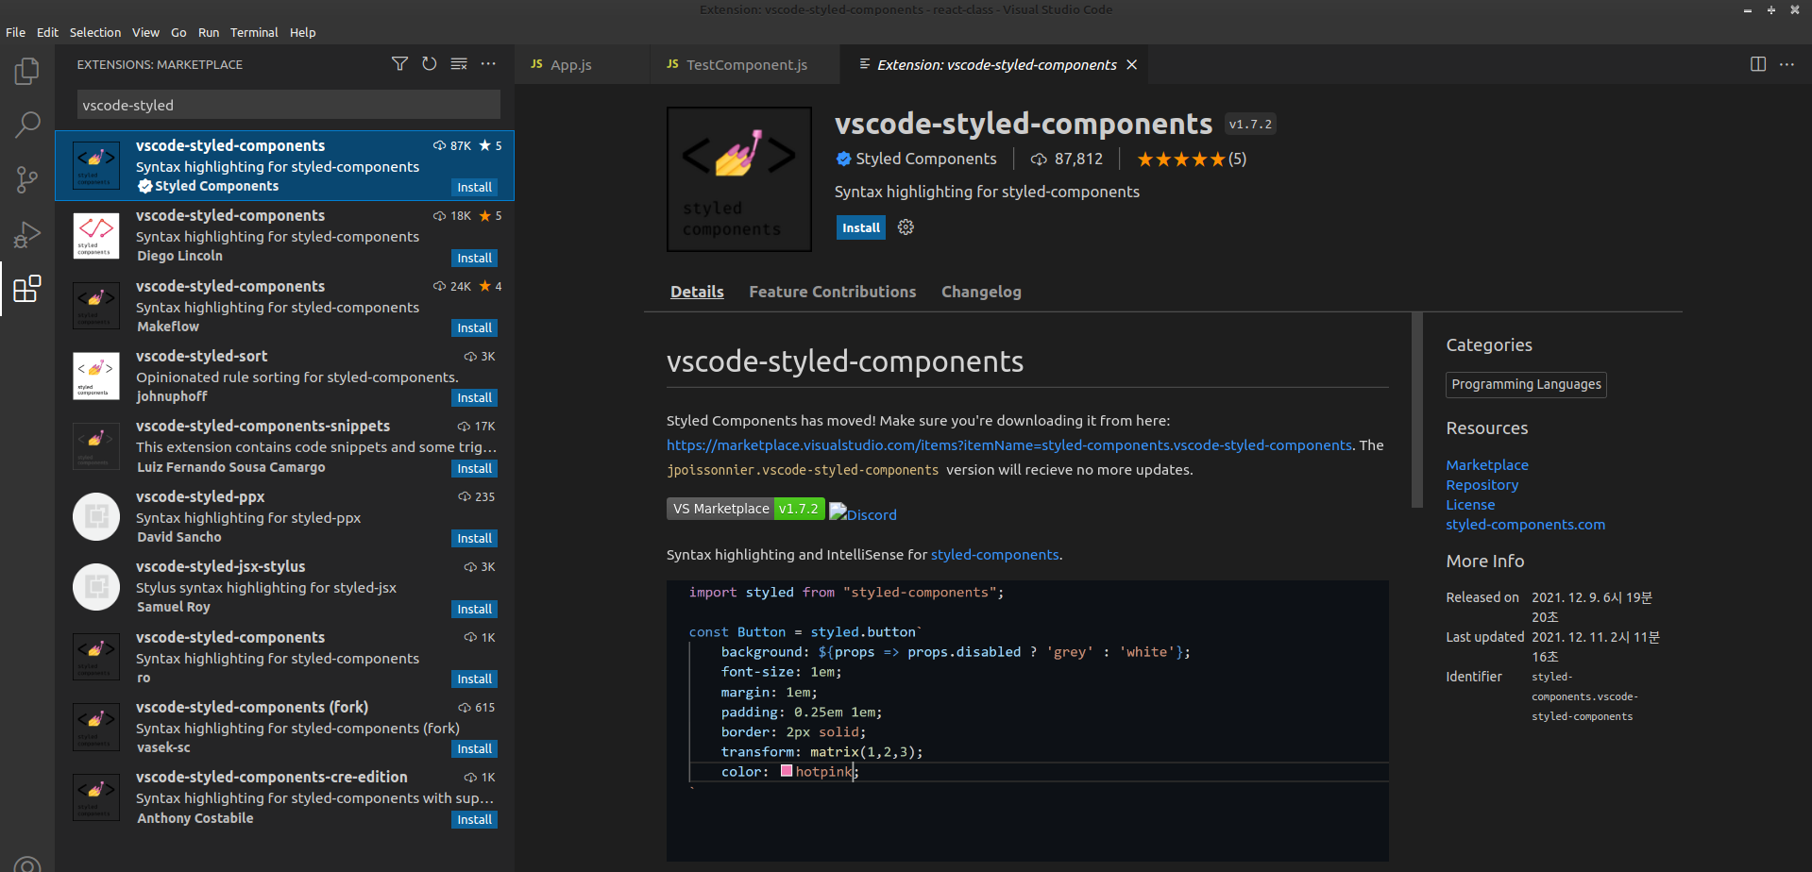Switch to the TestComponent.js tab

point(745,64)
